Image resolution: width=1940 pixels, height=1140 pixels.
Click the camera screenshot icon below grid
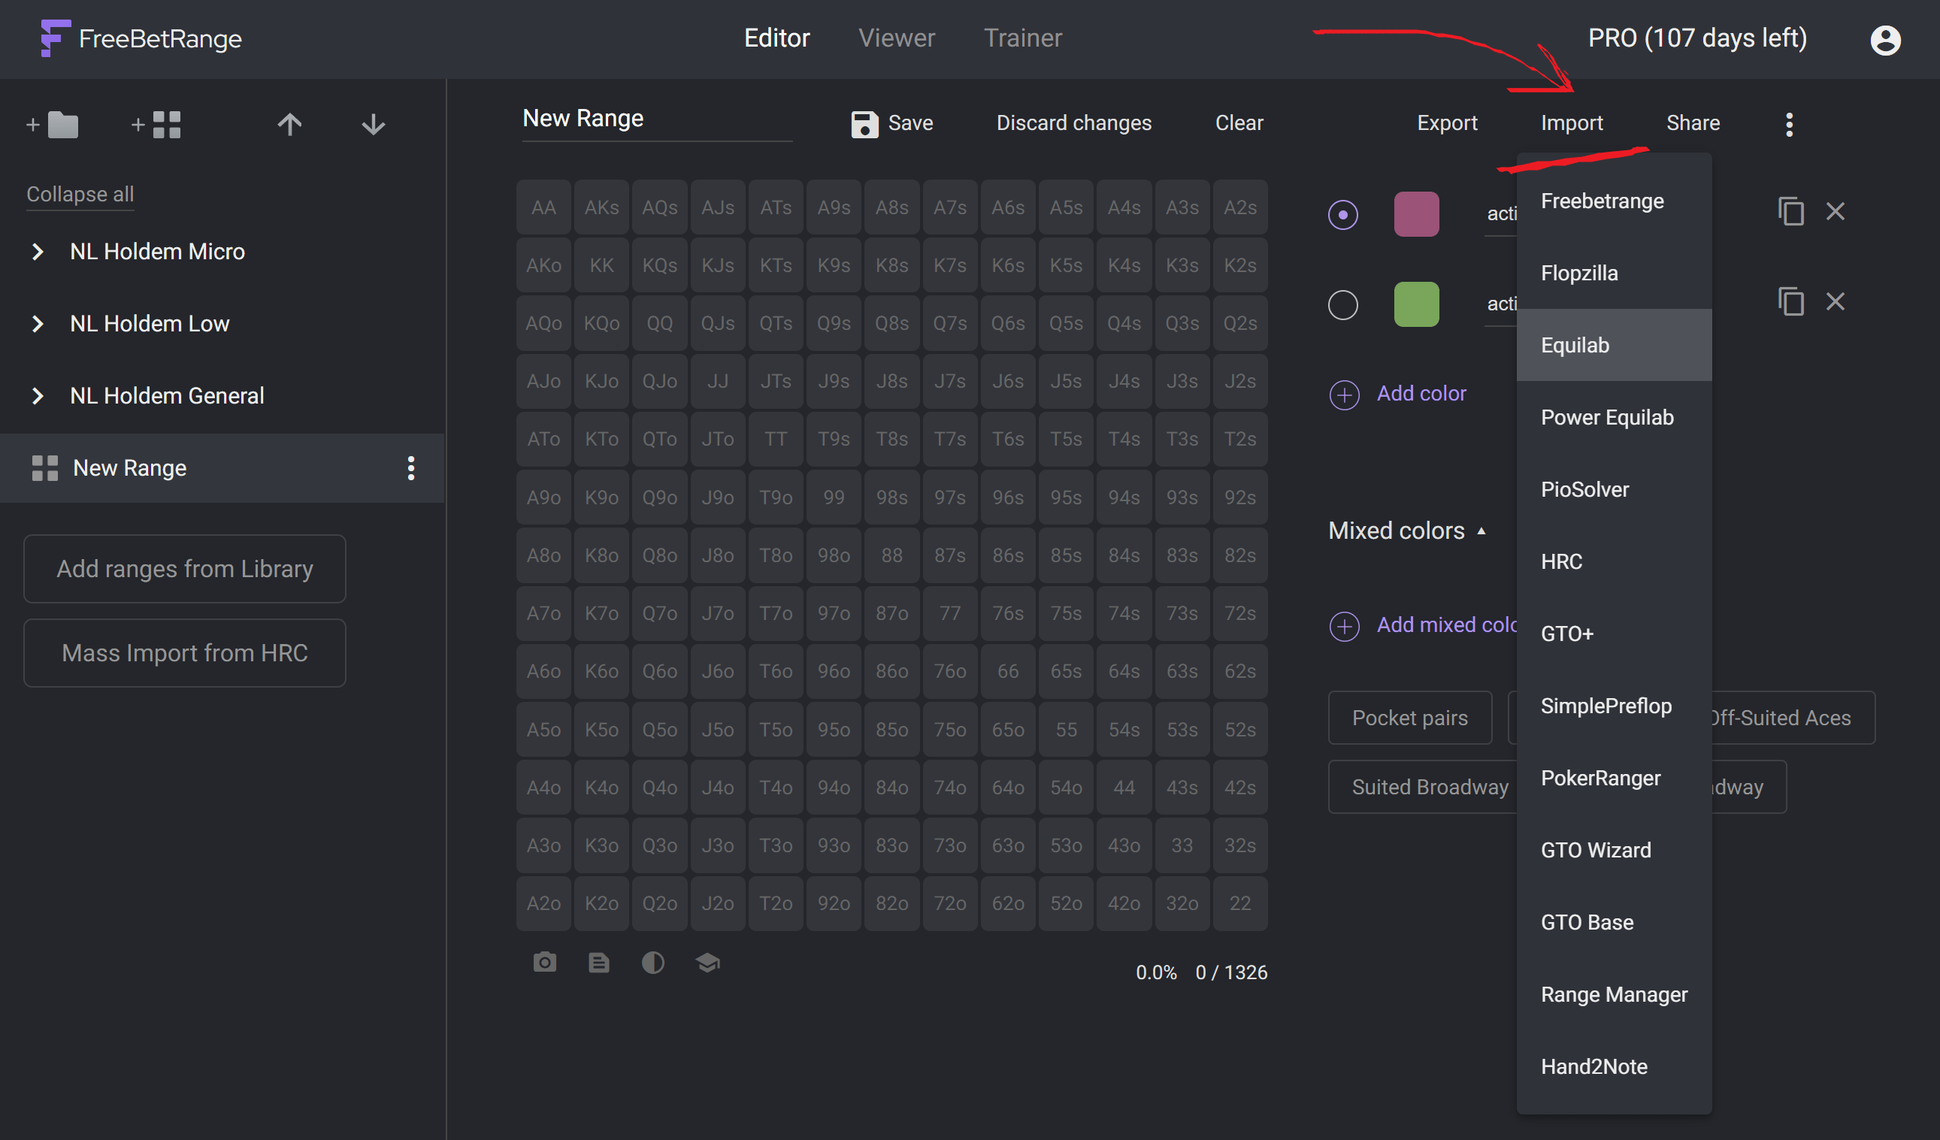(x=544, y=962)
